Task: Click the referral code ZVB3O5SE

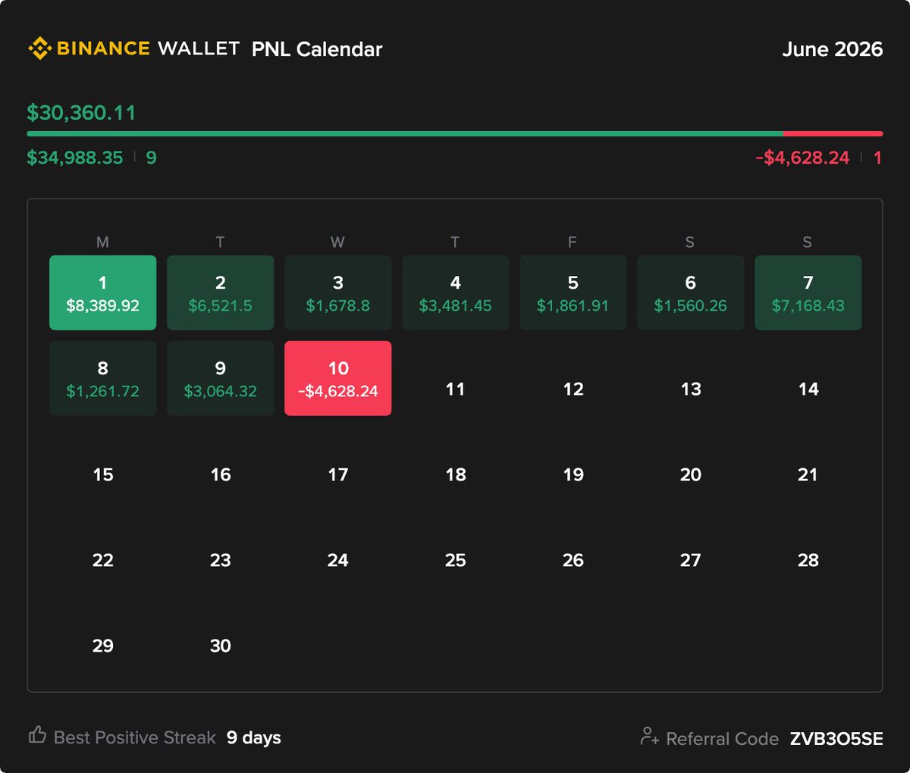Action: click(836, 738)
